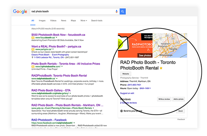The height and width of the screenshot is (136, 207).
Task: Select the All tab
Action: [x=33, y=21]
